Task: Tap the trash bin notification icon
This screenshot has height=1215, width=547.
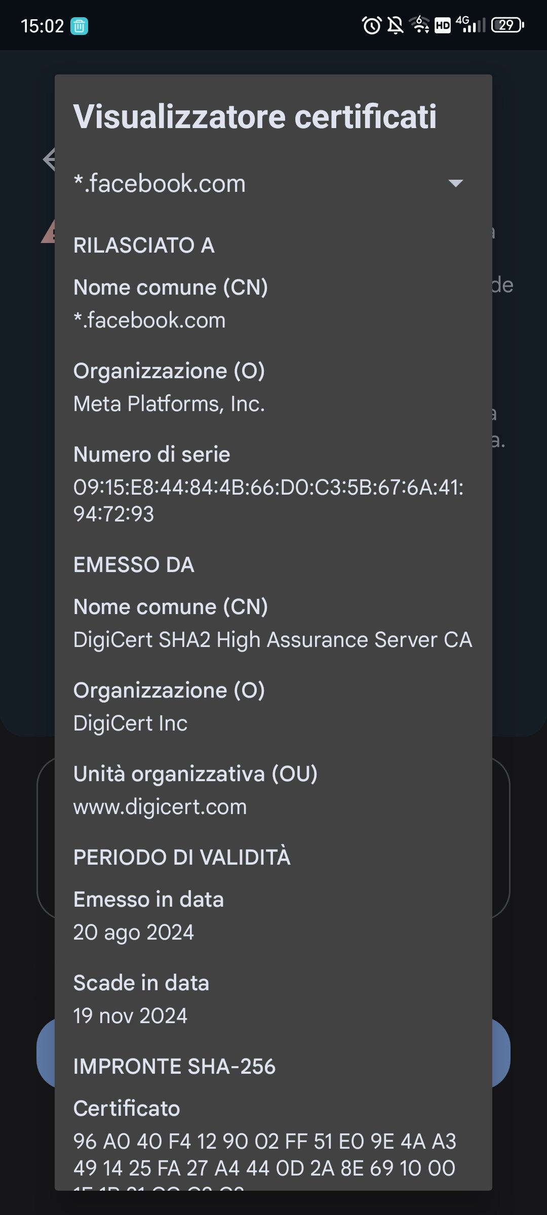Action: pos(79,26)
